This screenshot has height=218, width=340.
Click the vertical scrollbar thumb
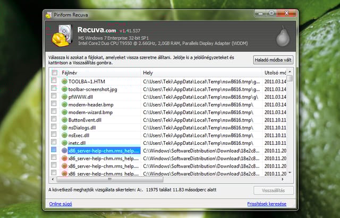point(290,78)
